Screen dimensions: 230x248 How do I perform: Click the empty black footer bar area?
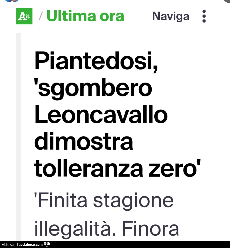click(x=140, y=245)
